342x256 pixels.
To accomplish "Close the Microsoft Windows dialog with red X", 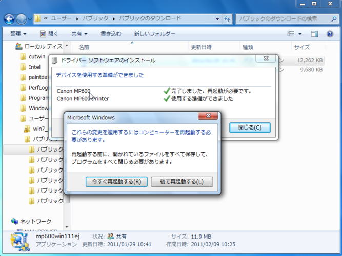I will (208, 116).
